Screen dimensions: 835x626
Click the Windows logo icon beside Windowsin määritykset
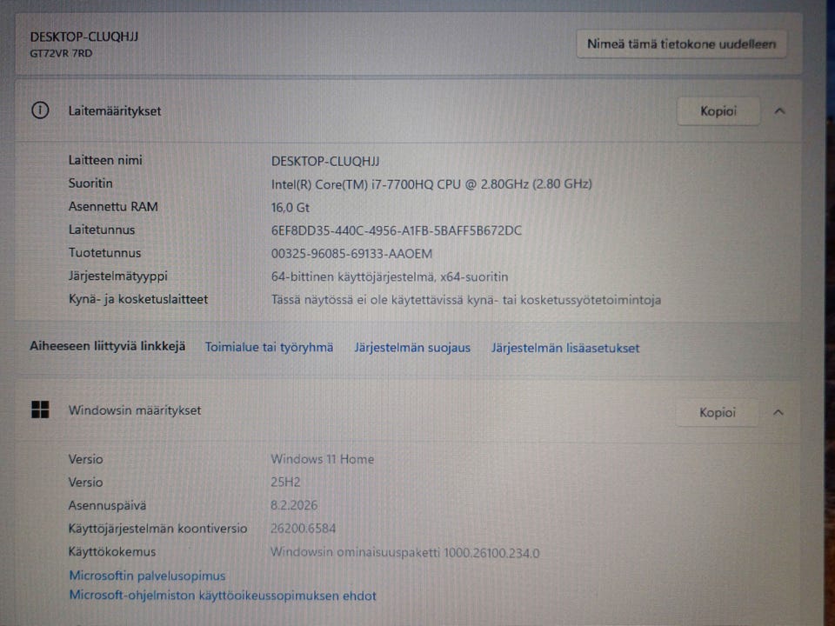pos(40,410)
